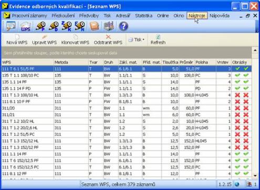Click the group-by-column drop area text
This screenshot has height=190, width=260.
60,53
